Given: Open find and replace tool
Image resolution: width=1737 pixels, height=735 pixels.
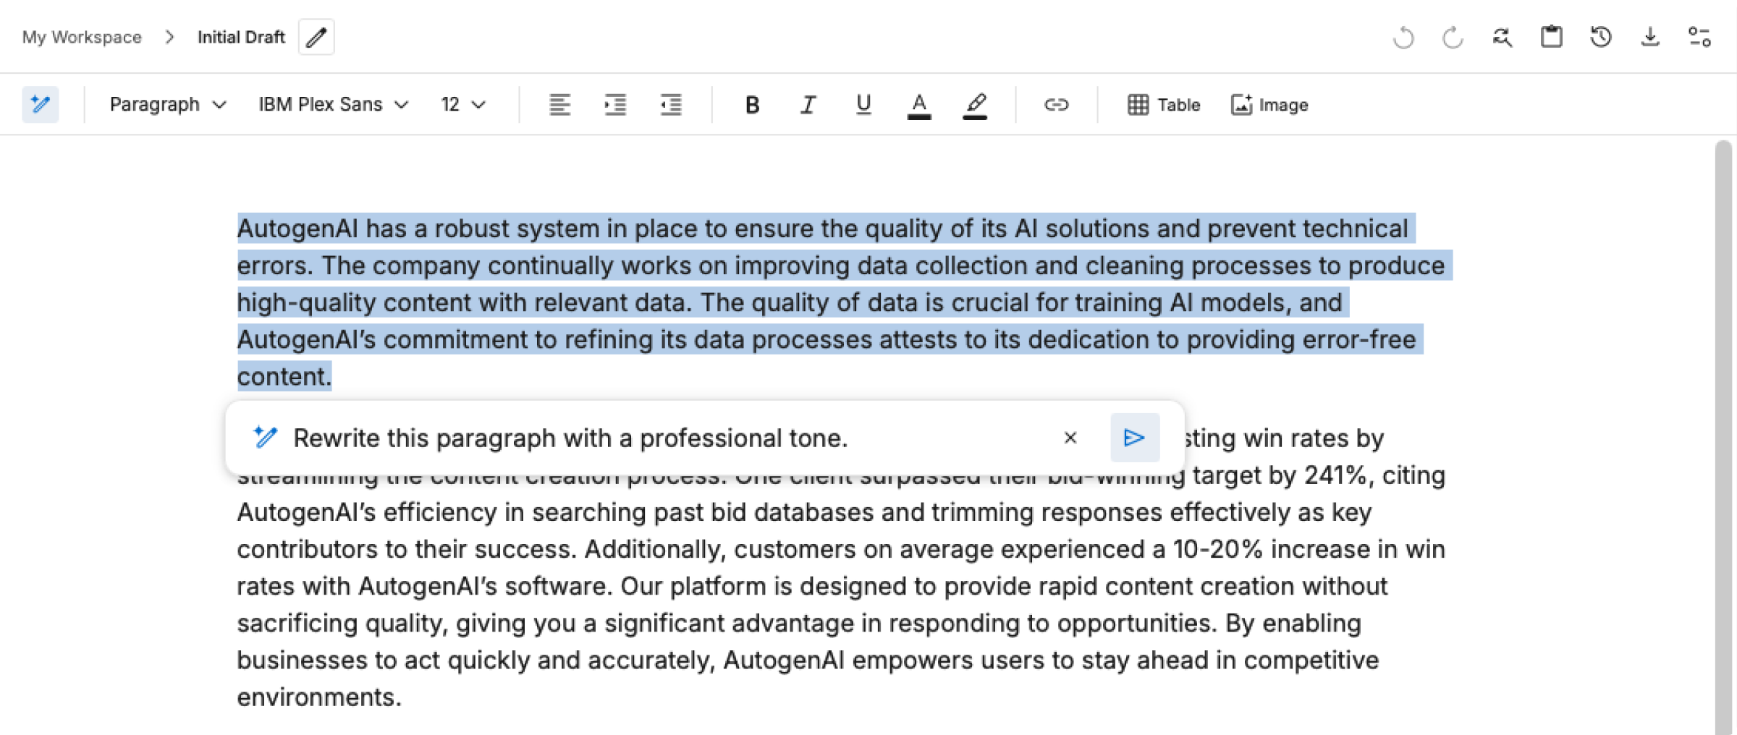Looking at the screenshot, I should click(1502, 37).
